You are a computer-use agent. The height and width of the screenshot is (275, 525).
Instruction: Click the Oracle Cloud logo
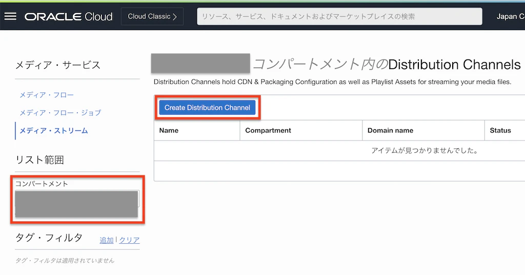[x=69, y=16]
